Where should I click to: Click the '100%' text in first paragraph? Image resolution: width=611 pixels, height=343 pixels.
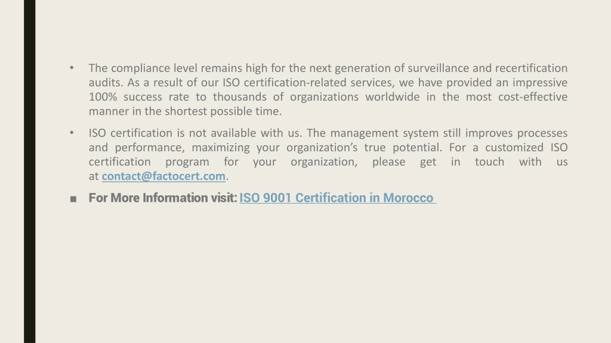tap(103, 97)
